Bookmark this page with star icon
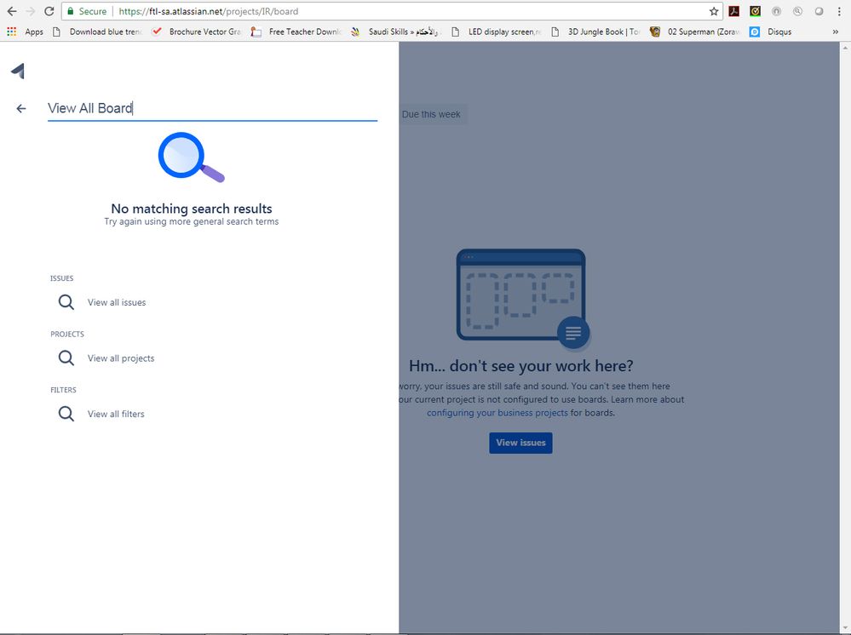Viewport: 851px width, 635px height. [x=714, y=11]
